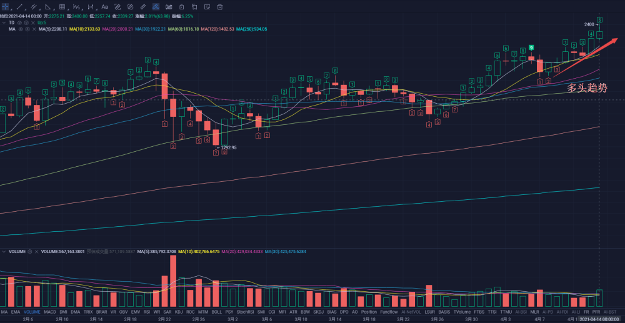Viewport: 625px width, 323px height.
Task: Switch to the KDJ indicator tab
Action: tap(179, 312)
